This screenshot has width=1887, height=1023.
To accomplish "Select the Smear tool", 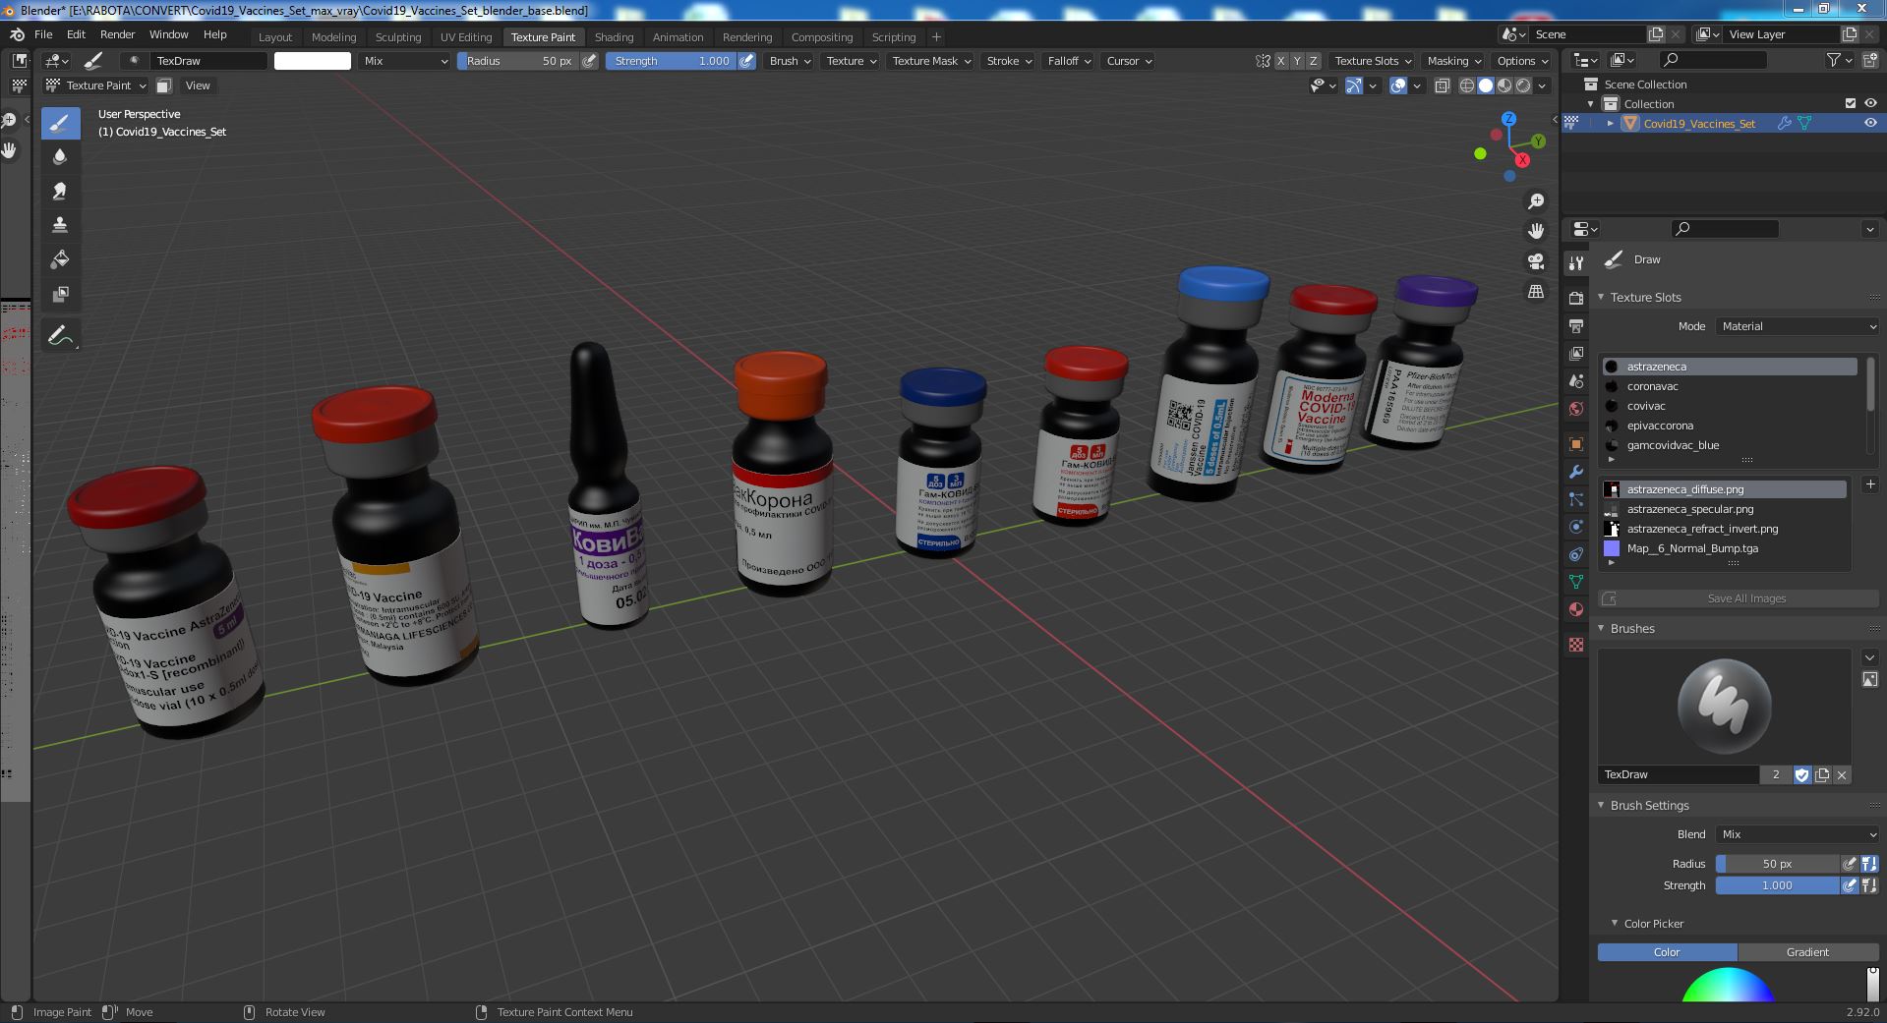I will 60,191.
